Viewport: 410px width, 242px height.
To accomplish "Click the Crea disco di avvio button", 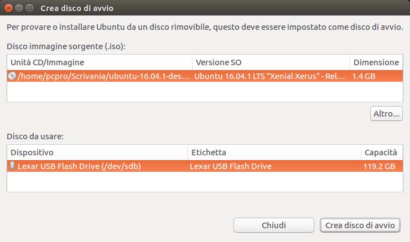I will pyautogui.click(x=360, y=225).
